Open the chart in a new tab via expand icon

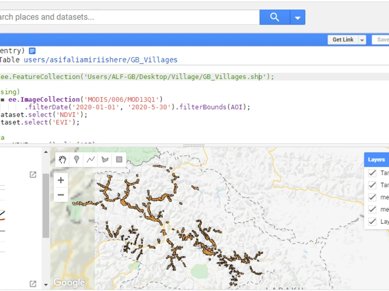pyautogui.click(x=33, y=174)
